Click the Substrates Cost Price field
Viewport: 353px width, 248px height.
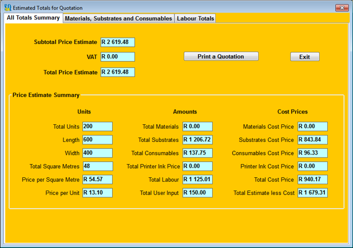point(312,140)
